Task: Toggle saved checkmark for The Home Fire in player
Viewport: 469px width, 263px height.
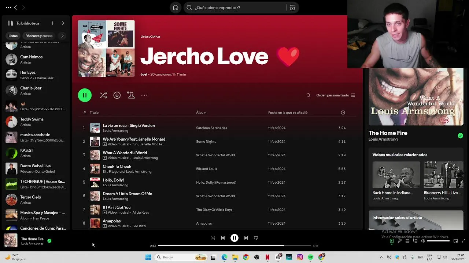Action: tap(49, 241)
